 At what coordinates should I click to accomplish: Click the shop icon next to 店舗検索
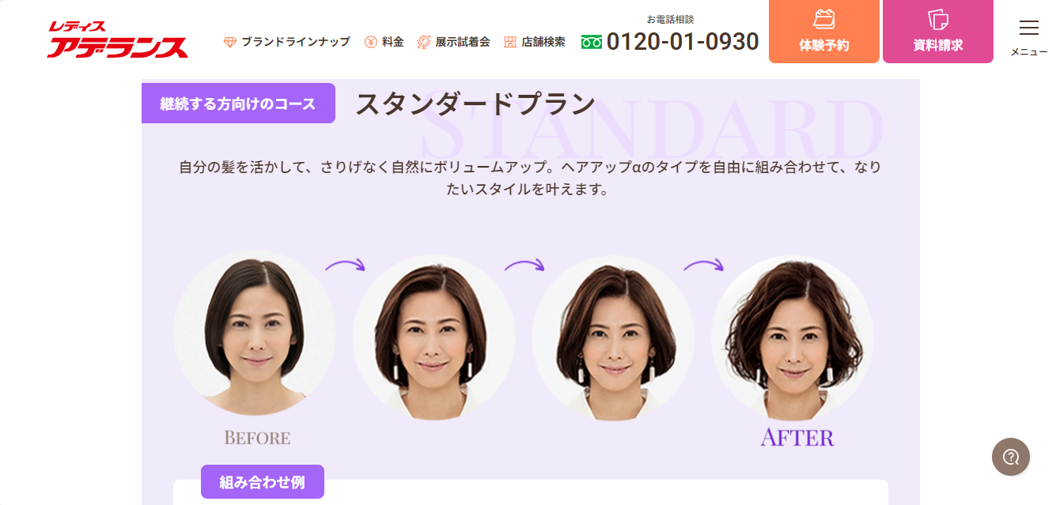509,42
